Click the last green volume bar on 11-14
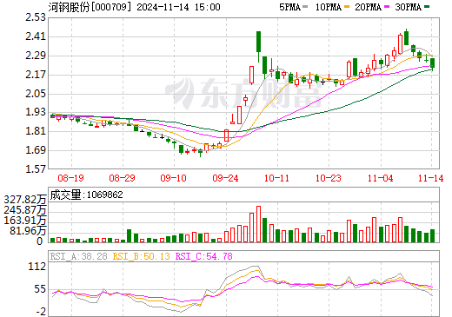The image size is (452, 317). (432, 235)
